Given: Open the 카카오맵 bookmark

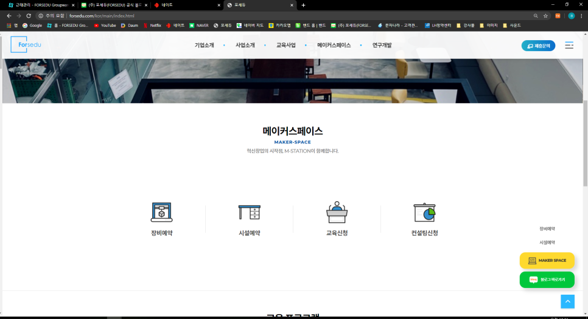Looking at the screenshot, I should 280,26.
